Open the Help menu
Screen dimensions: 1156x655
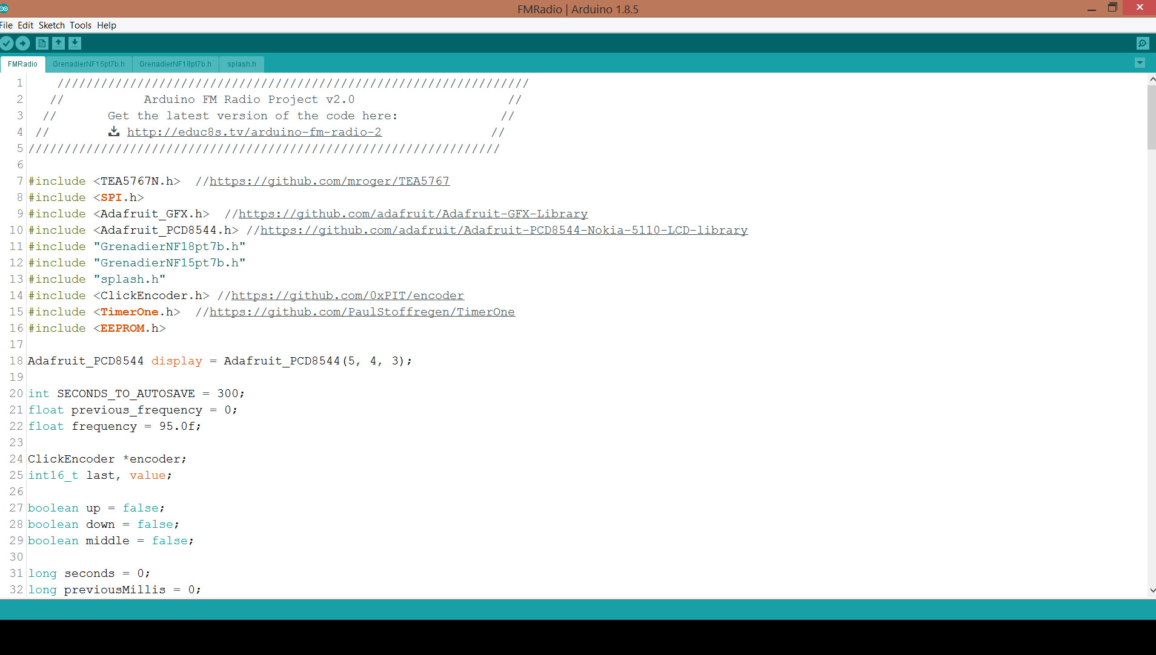coord(107,25)
